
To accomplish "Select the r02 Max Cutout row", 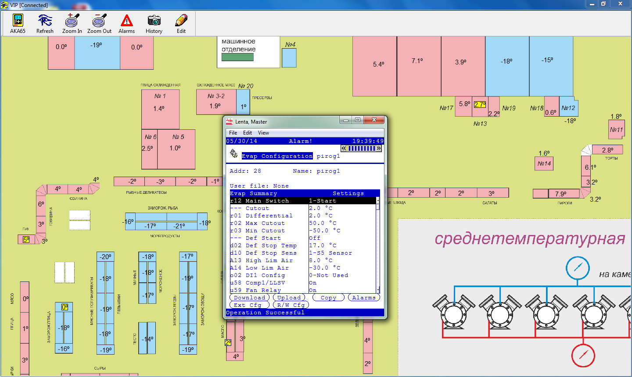I will [x=303, y=223].
